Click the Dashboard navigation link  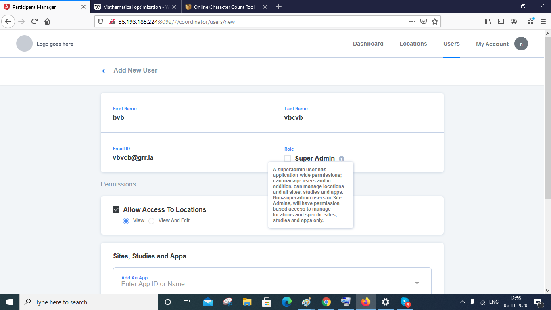click(368, 44)
